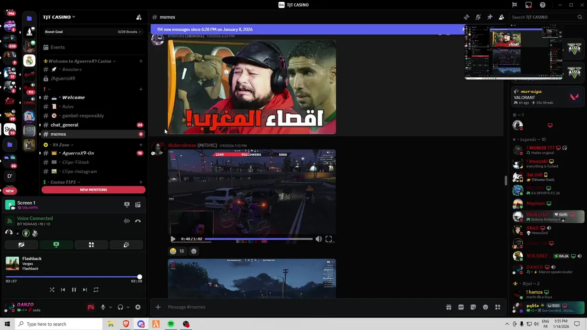Viewport: 587px width, 330px height.
Task: Open User Settings gear
Action: pyautogui.click(x=138, y=307)
